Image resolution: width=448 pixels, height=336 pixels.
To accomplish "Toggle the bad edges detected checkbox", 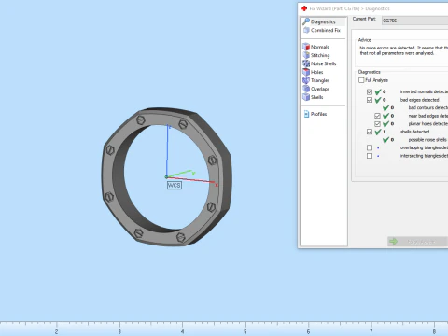I will coord(370,100).
